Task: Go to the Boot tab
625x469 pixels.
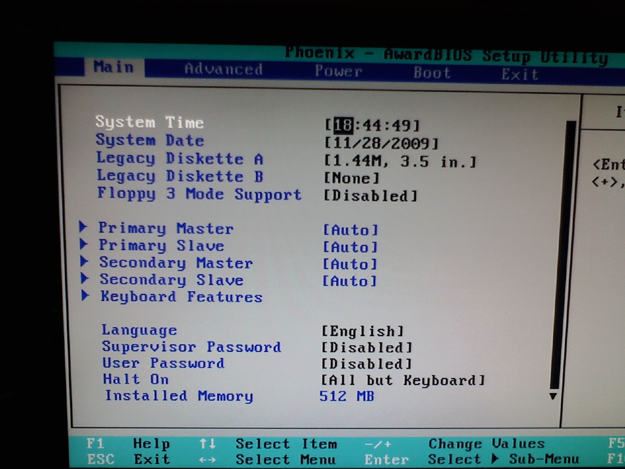Action: 432,73
